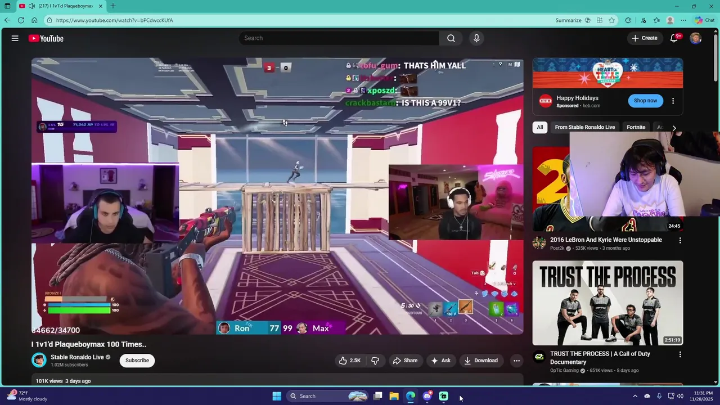Open the browser profile icon

click(670, 20)
